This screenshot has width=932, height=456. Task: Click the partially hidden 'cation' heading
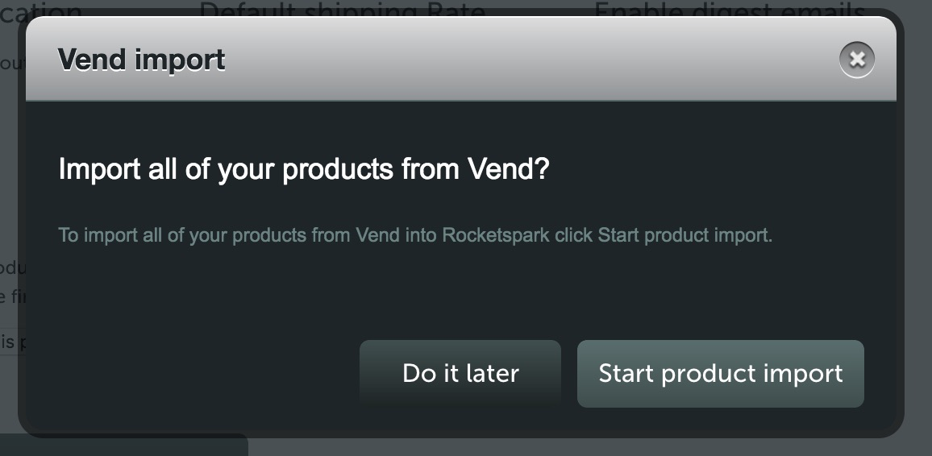tap(41, 8)
